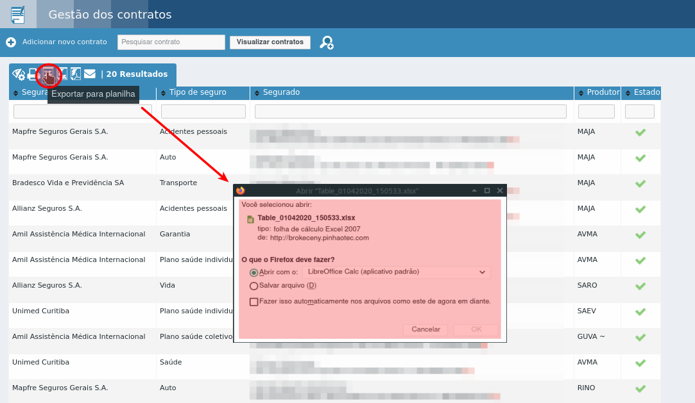The width and height of the screenshot is (695, 403).
Task: Click status checkmark in GUVA row
Action: (640, 338)
